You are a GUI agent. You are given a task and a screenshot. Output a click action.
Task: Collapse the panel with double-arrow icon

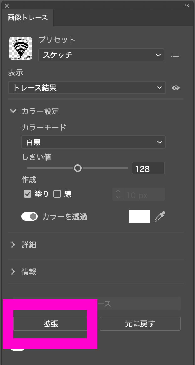point(187,5)
